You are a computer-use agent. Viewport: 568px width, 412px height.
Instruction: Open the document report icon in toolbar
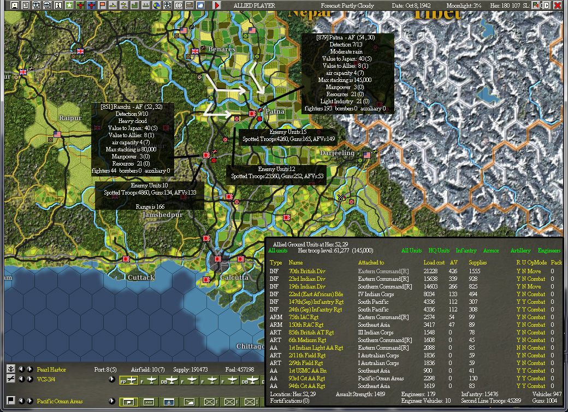coord(25,5)
